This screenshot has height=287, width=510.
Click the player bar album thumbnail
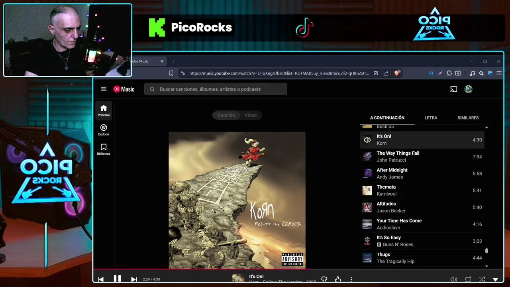(238, 278)
